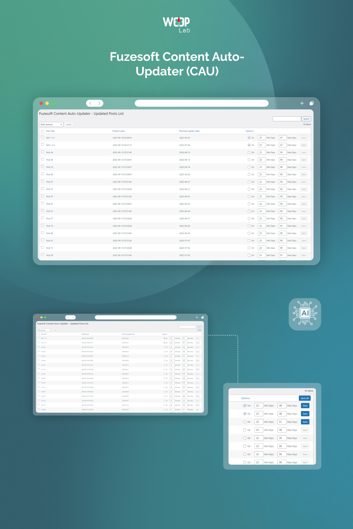Click the search button in the large window
Image resolution: width=353 pixels, height=529 pixels.
pos(306,119)
